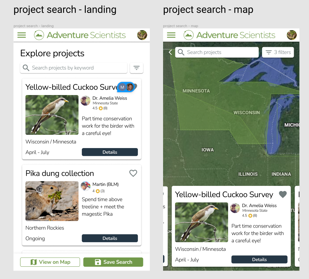Open the 3 filters dropdown

pyautogui.click(x=278, y=52)
